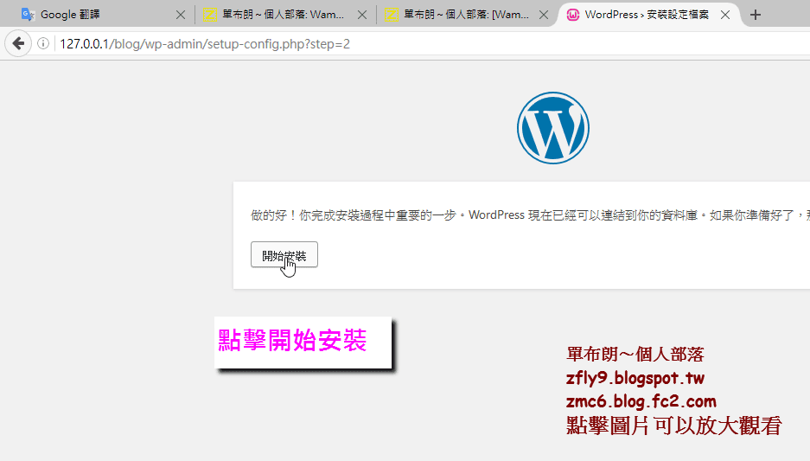Close the 單布朗~個人部落: [Wam... tab

pyautogui.click(x=544, y=15)
